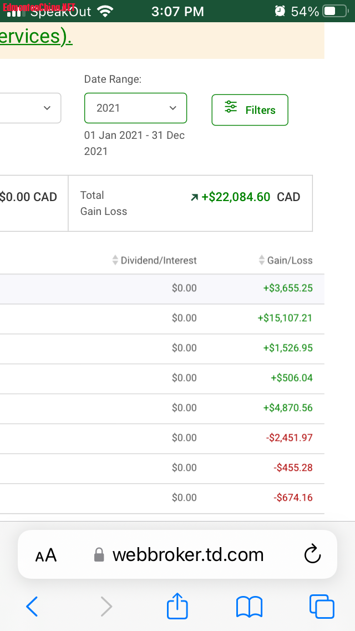The image size is (355, 631).
Task: Reload the webbroker.td.com page
Action: coord(313,554)
